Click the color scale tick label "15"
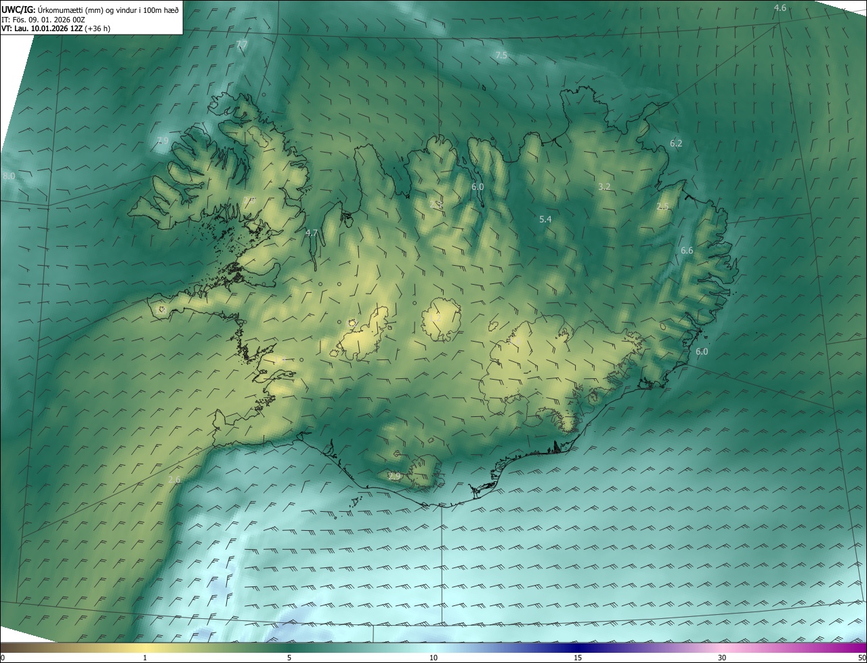The width and height of the screenshot is (867, 663). [578, 658]
